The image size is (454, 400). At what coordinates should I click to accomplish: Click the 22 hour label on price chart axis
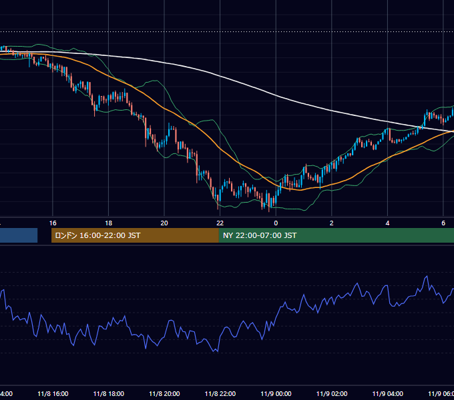(220, 223)
